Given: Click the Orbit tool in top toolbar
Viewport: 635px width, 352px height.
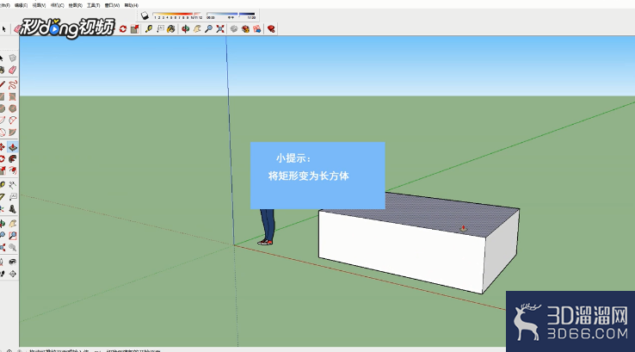Looking at the screenshot, I should pos(186,28).
